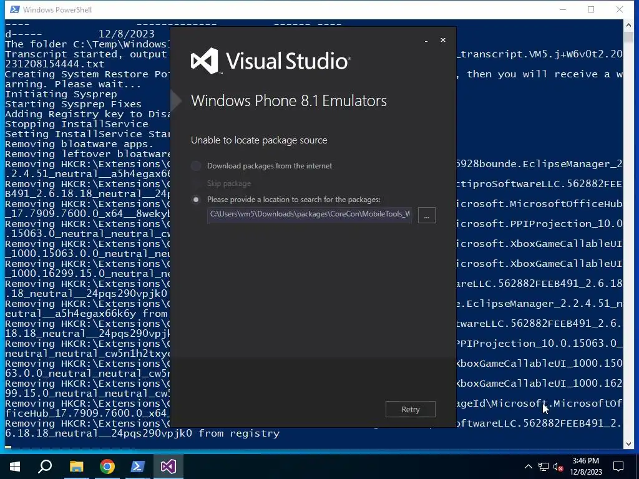Open File Explorer from the taskbar

[x=76, y=467]
